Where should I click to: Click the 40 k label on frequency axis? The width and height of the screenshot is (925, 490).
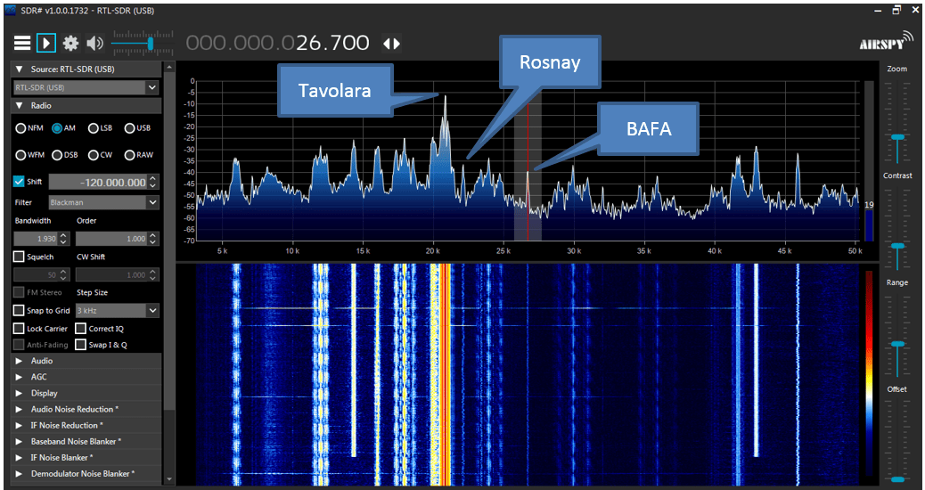click(x=715, y=250)
